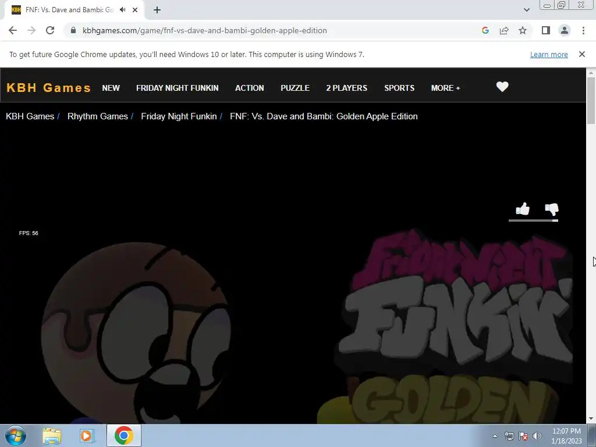Click the scrollbar down arrow

click(591, 418)
